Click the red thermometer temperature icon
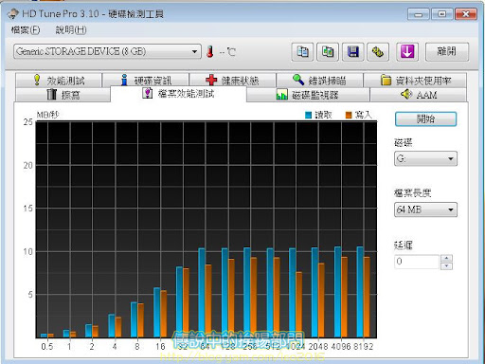 click(x=210, y=51)
